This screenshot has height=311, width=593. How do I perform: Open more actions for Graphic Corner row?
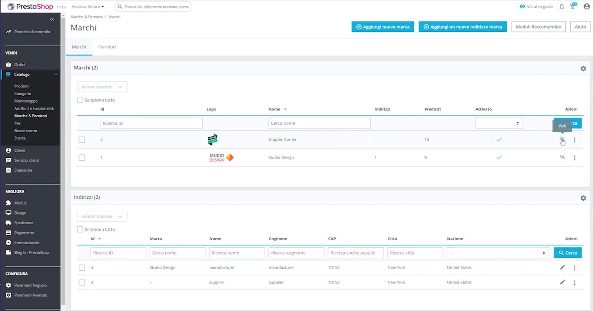(574, 140)
